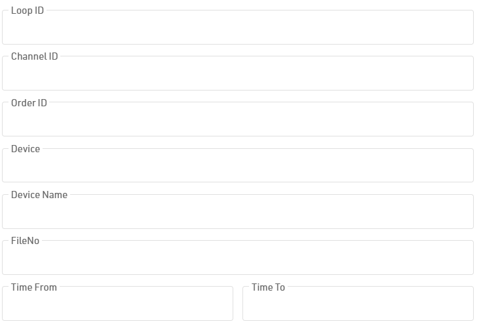Click the "Device Name" label text
Viewport: 479px width, 330px height.
click(x=39, y=195)
